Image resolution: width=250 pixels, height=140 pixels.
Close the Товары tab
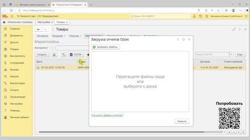point(67,22)
